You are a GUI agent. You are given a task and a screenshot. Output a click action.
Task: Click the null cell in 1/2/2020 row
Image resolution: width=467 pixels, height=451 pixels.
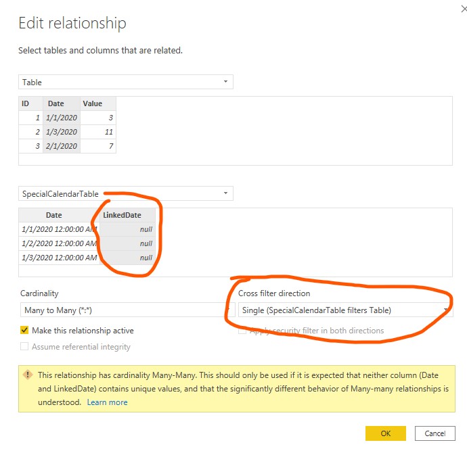(127, 243)
